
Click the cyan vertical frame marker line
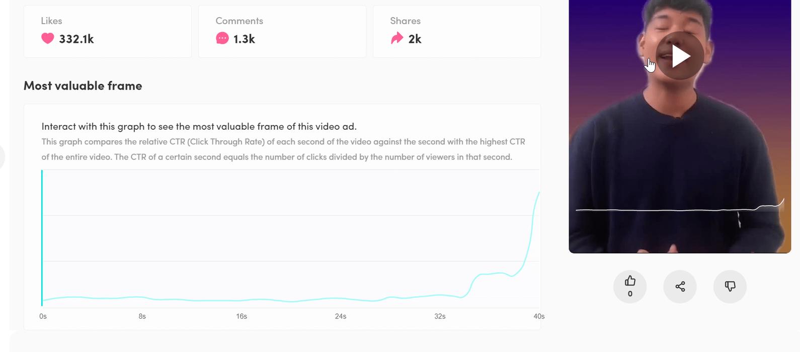coord(42,236)
